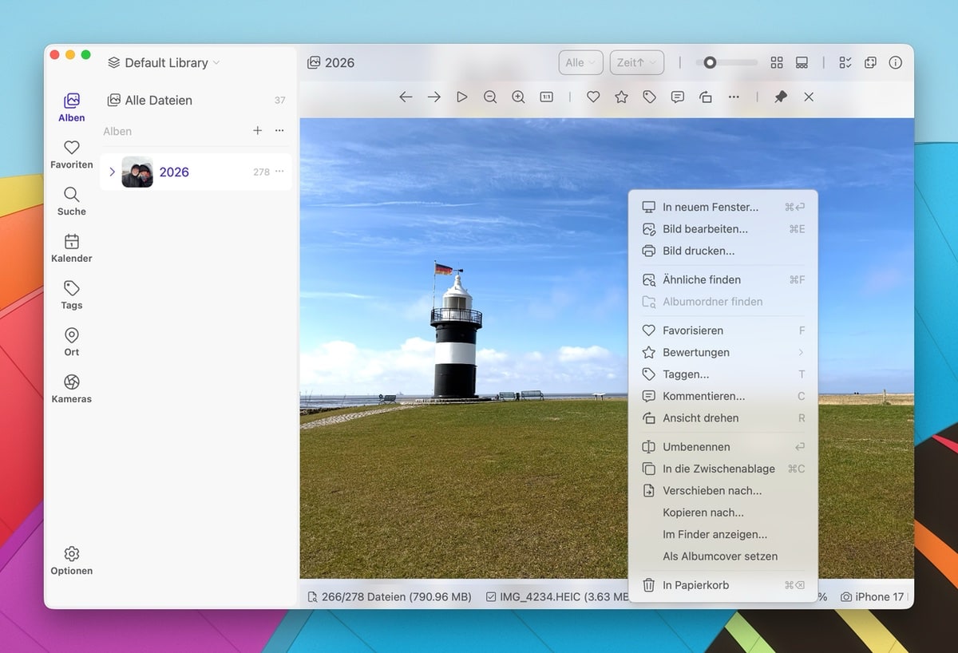Open the Suche sidebar panel

point(71,200)
